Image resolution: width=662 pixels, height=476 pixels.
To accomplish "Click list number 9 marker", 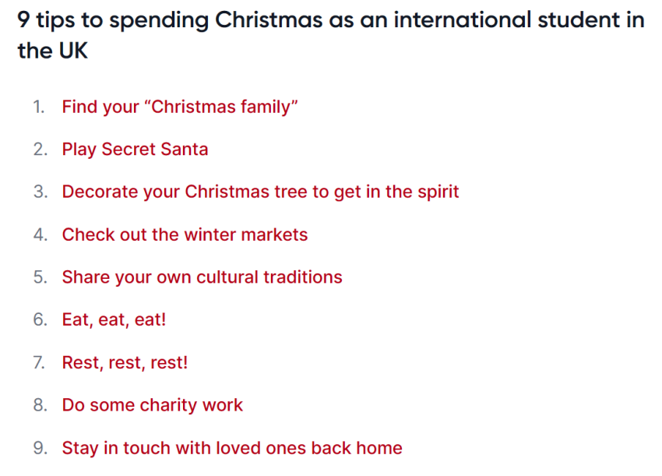I will [40, 448].
